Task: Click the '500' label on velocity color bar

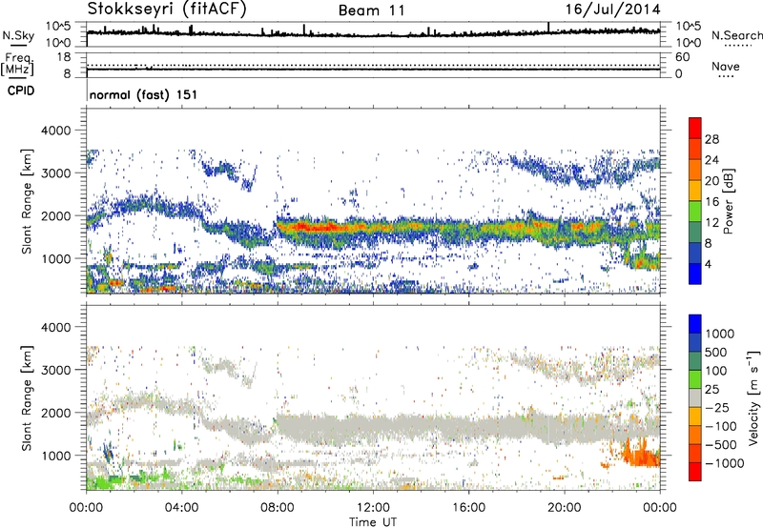Action: coord(716,352)
